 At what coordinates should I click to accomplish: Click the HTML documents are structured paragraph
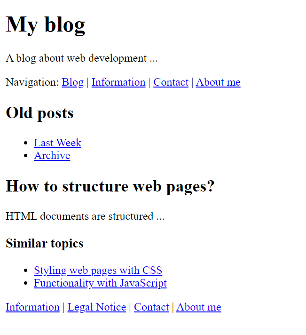85,216
